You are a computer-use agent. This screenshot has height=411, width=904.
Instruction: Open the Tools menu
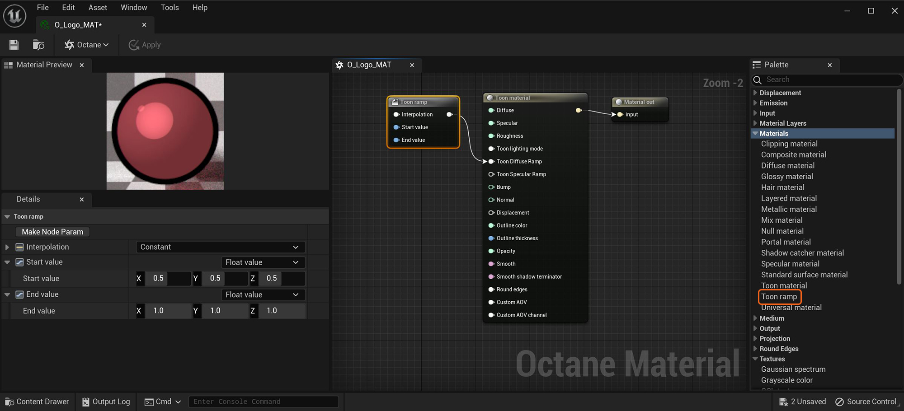tap(169, 7)
